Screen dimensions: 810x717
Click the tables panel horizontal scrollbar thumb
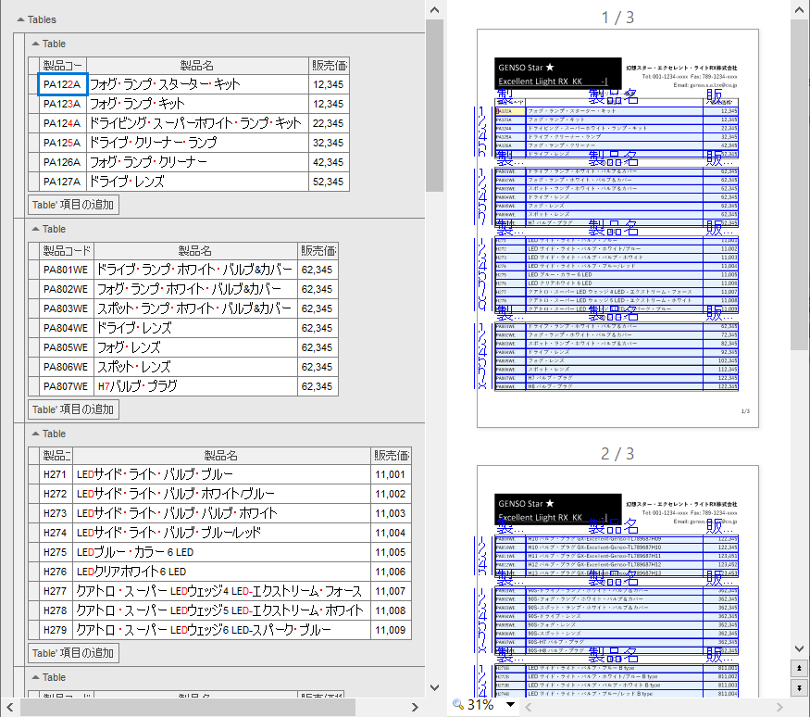click(x=188, y=707)
